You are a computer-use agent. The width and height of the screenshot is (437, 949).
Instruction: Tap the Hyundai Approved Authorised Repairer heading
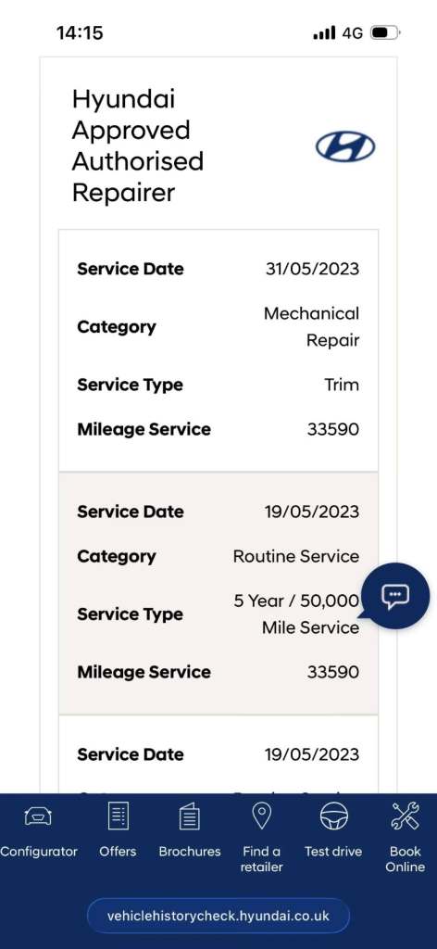[x=138, y=146]
